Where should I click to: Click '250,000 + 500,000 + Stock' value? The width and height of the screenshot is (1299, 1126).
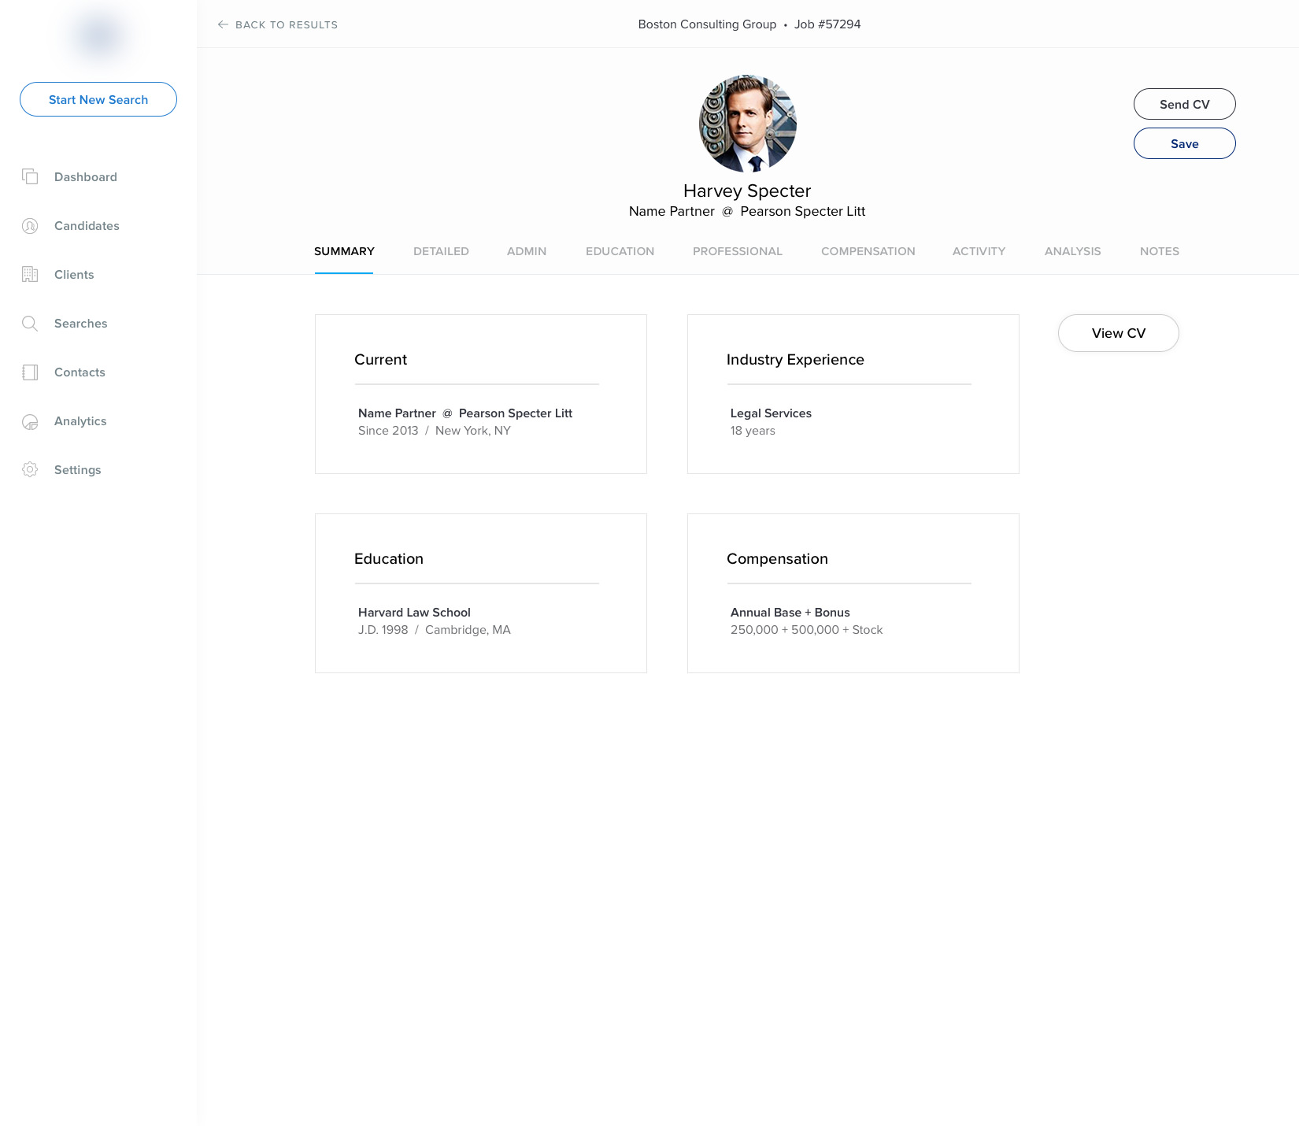tap(807, 630)
